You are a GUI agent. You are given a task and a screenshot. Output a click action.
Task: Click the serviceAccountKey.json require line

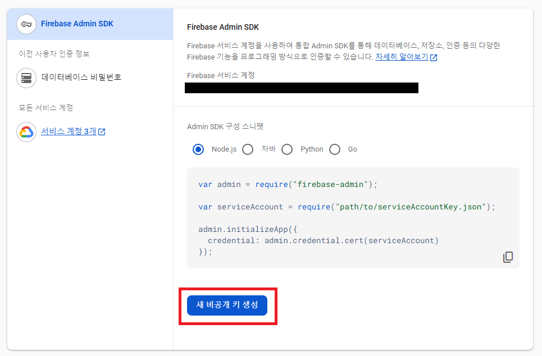click(347, 207)
